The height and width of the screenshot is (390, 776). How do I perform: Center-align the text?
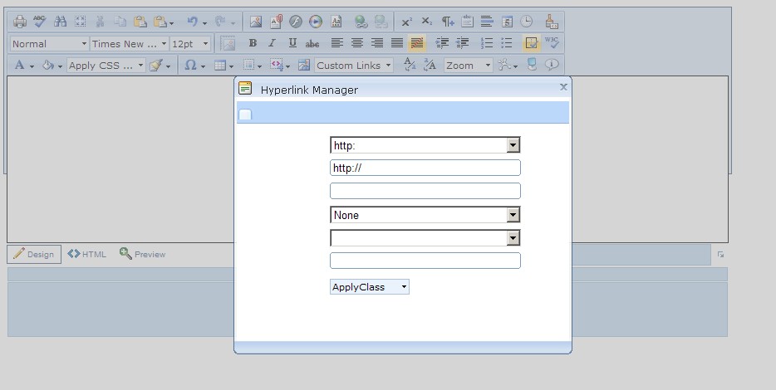click(x=356, y=43)
